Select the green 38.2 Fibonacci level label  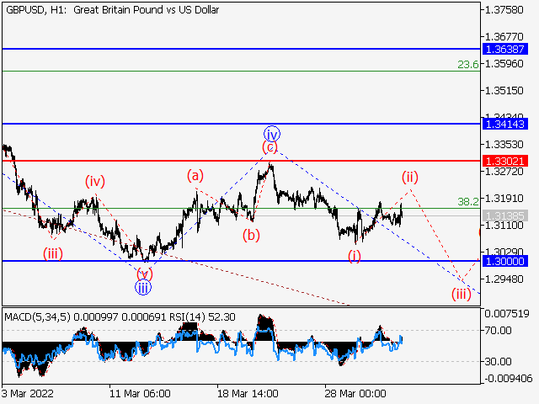pos(468,202)
